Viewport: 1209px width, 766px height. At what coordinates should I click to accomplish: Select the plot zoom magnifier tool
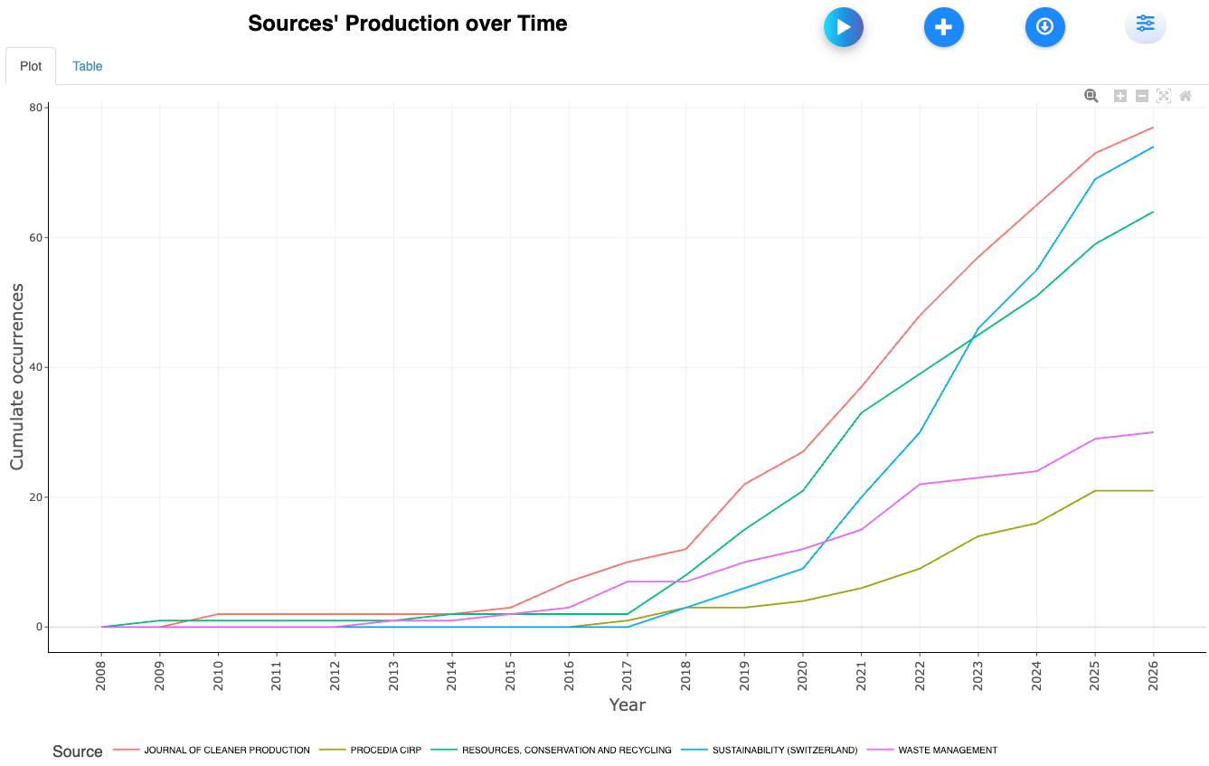tap(1091, 96)
